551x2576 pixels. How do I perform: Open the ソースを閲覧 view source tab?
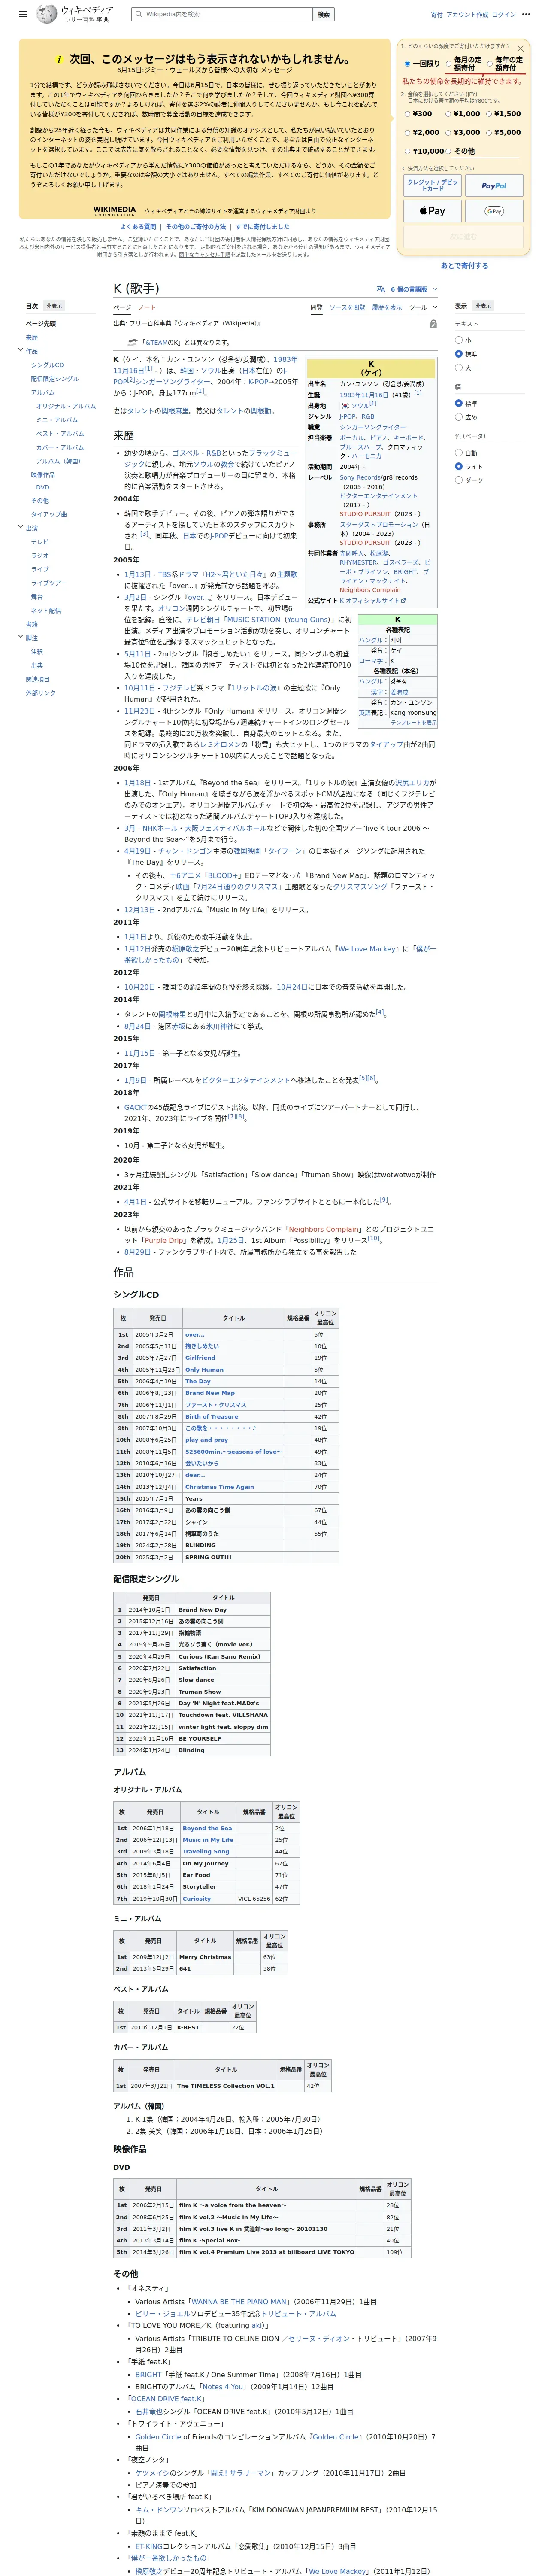point(347,308)
